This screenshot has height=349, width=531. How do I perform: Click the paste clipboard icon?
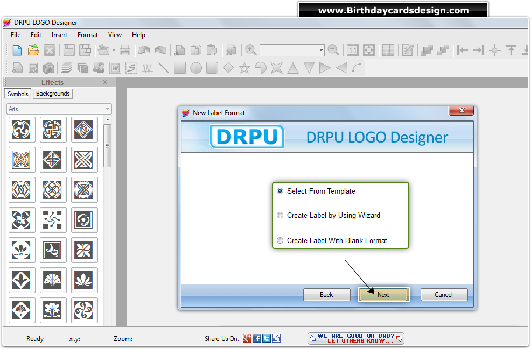212,50
